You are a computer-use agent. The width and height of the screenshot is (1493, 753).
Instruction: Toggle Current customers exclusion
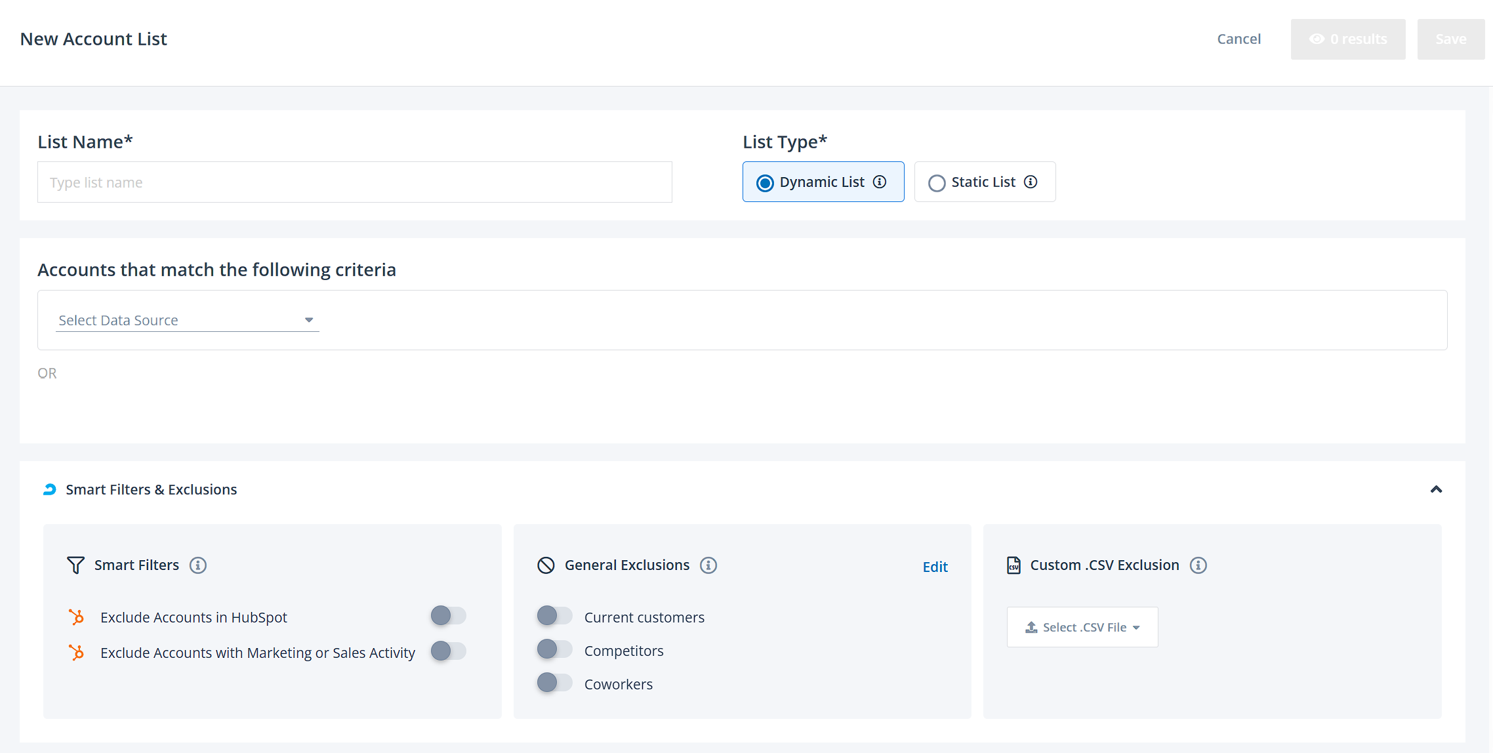pos(554,616)
